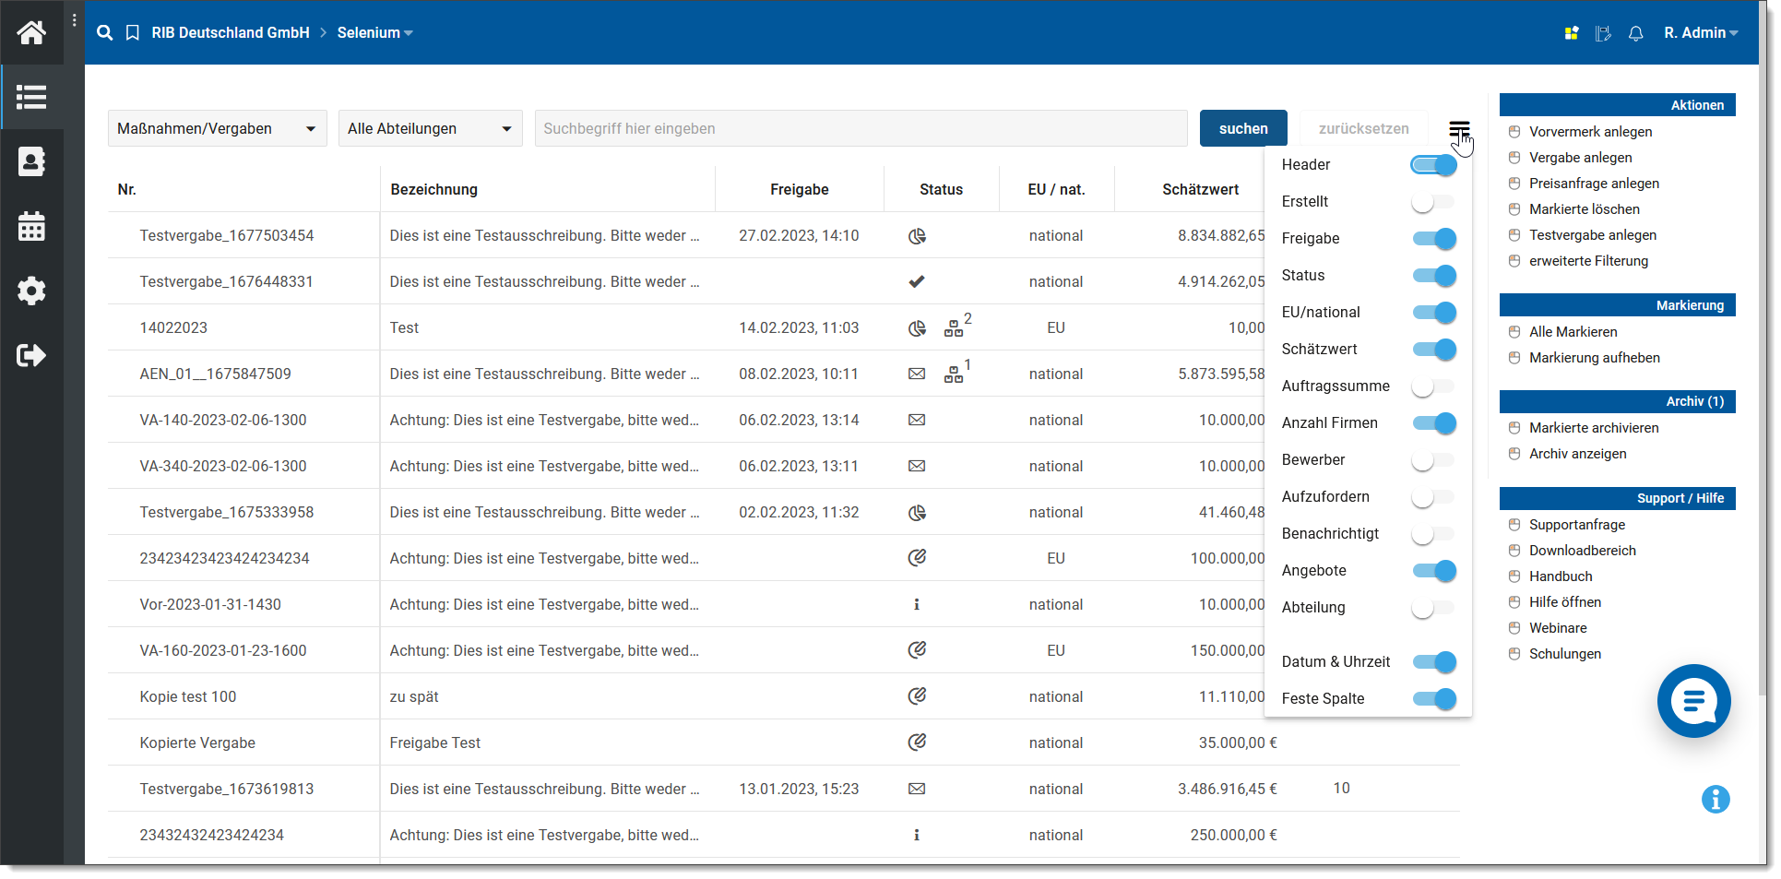1781x879 pixels.
Task: Turn on the Auftragssumme toggle
Action: (1432, 386)
